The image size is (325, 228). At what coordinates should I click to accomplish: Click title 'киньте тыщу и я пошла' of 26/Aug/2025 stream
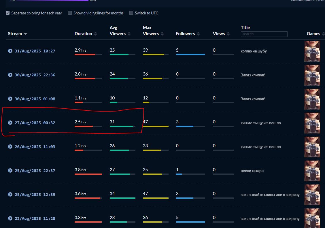coord(261,147)
